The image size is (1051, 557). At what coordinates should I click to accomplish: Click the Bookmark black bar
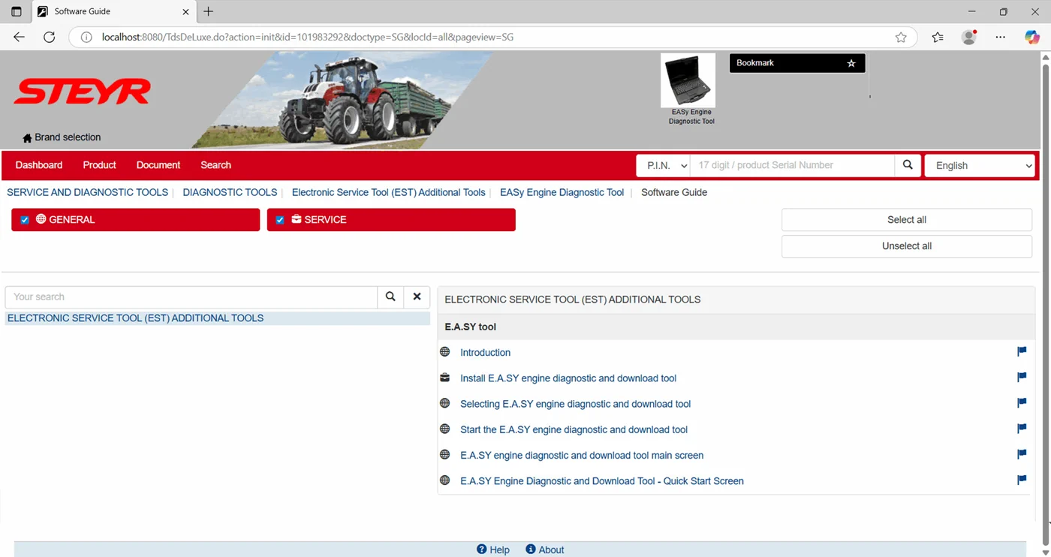[797, 63]
